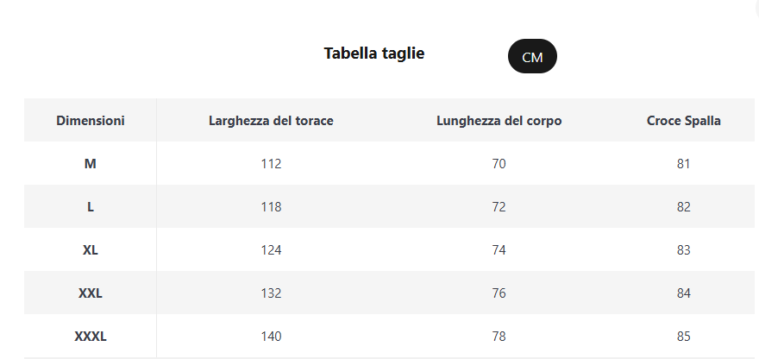Click shoulder value 83
759x359 pixels.
click(x=683, y=250)
